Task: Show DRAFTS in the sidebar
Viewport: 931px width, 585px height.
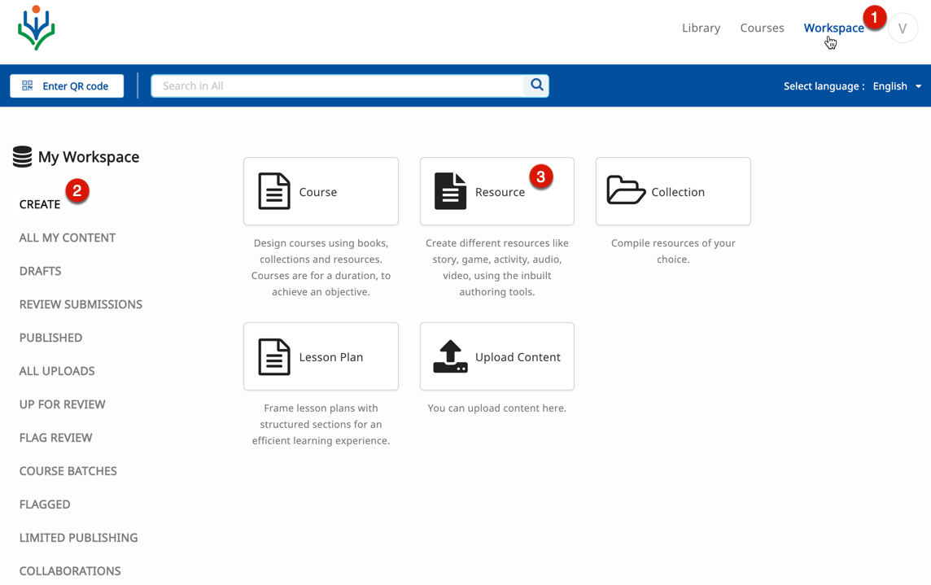Action: pyautogui.click(x=41, y=271)
